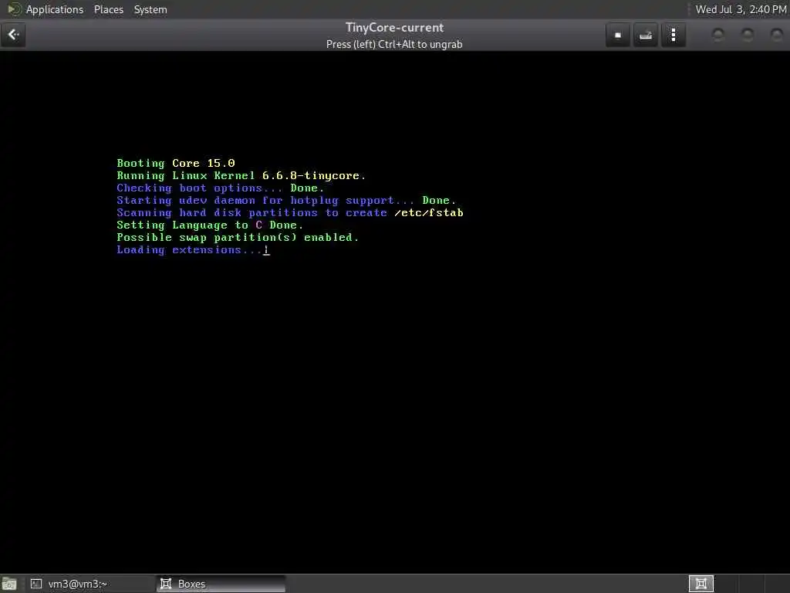Screen dimensions: 790x593
Task: Click the first round window control button
Action: tap(718, 35)
